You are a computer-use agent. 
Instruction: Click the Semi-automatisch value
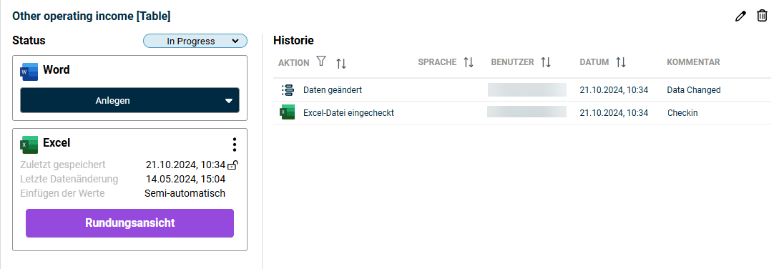coord(185,193)
